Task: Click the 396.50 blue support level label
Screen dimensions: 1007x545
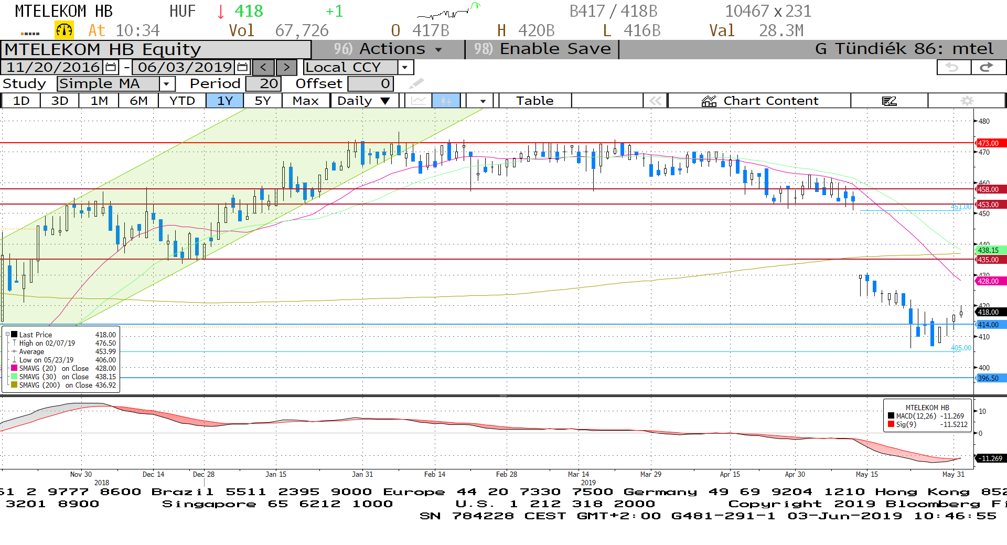Action: pyautogui.click(x=991, y=378)
